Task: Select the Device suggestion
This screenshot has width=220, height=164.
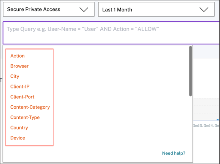Action: pos(18,138)
